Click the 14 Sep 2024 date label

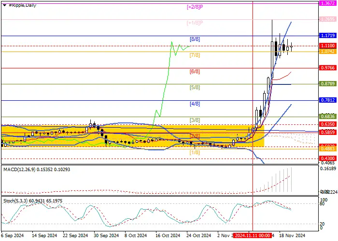pyautogui.click(x=44, y=236)
